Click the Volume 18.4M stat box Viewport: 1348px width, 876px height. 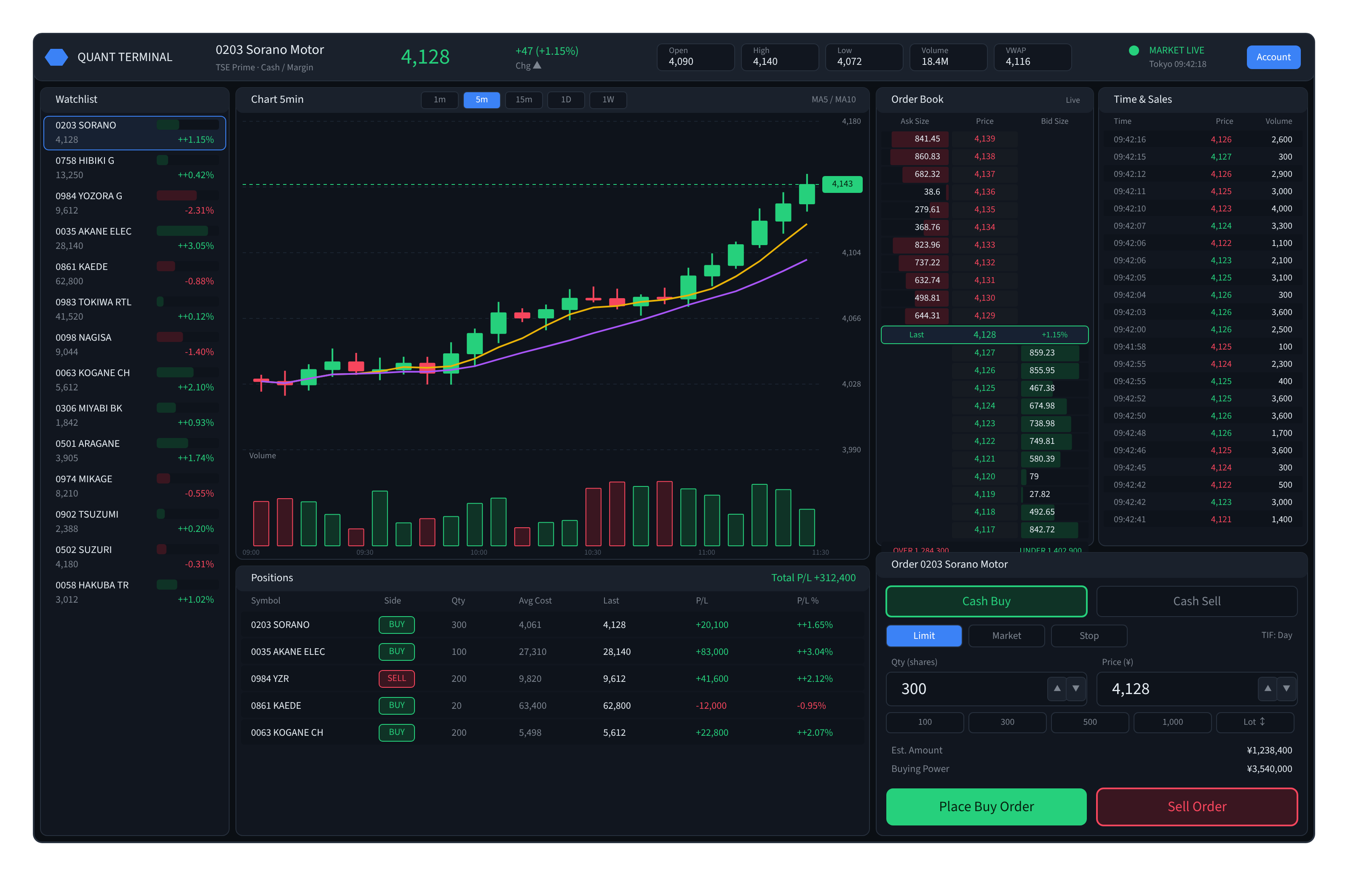pyautogui.click(x=948, y=57)
